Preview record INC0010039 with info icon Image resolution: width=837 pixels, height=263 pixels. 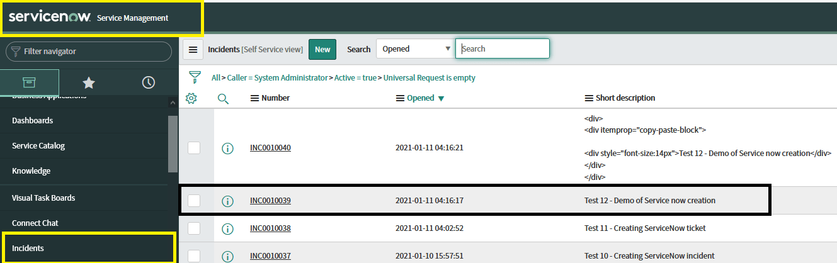[x=228, y=201]
